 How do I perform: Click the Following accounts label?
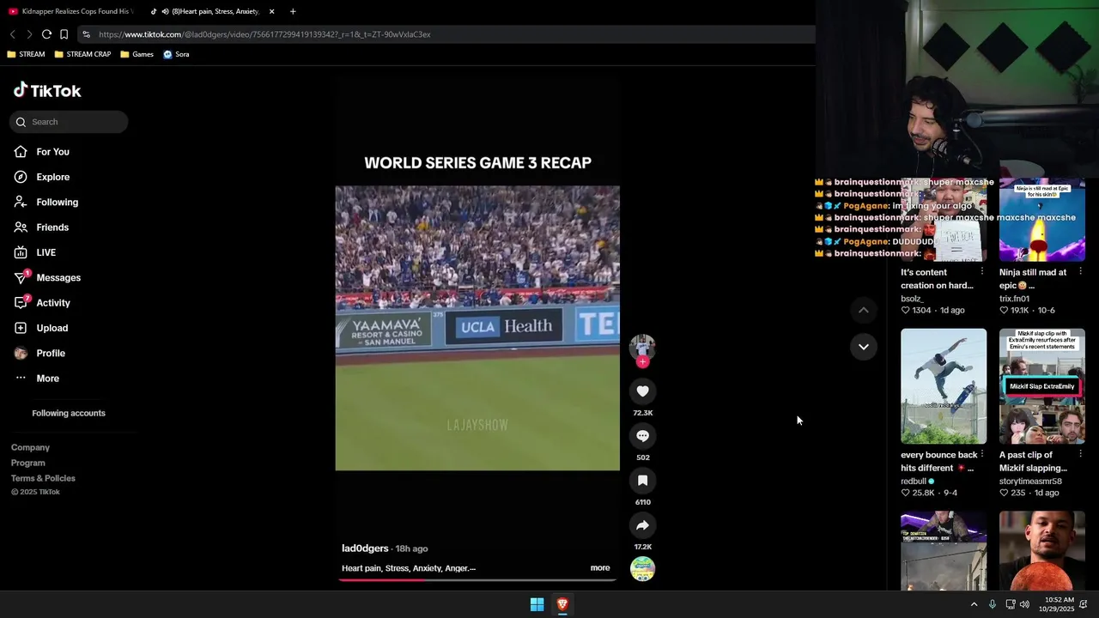[x=69, y=413]
